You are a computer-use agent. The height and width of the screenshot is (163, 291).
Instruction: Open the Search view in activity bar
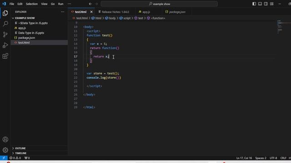[x=5, y=24]
